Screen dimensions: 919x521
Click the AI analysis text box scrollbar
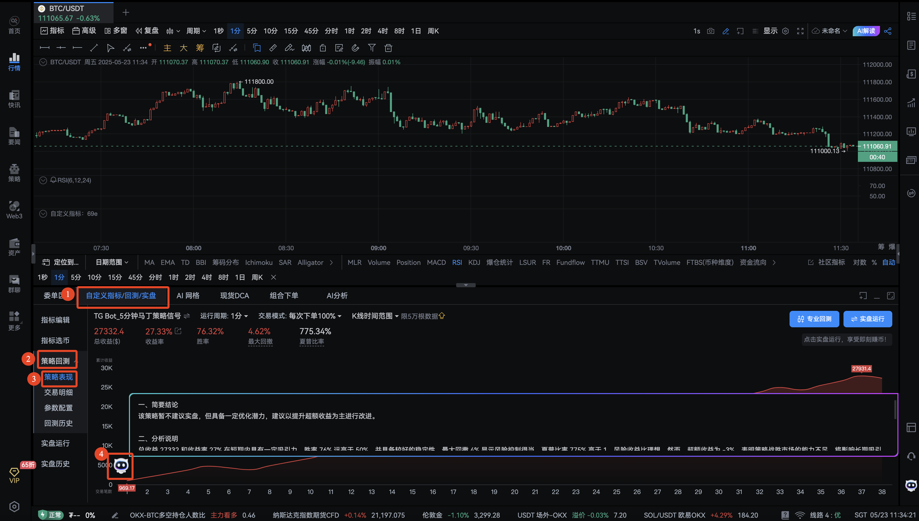tap(895, 410)
